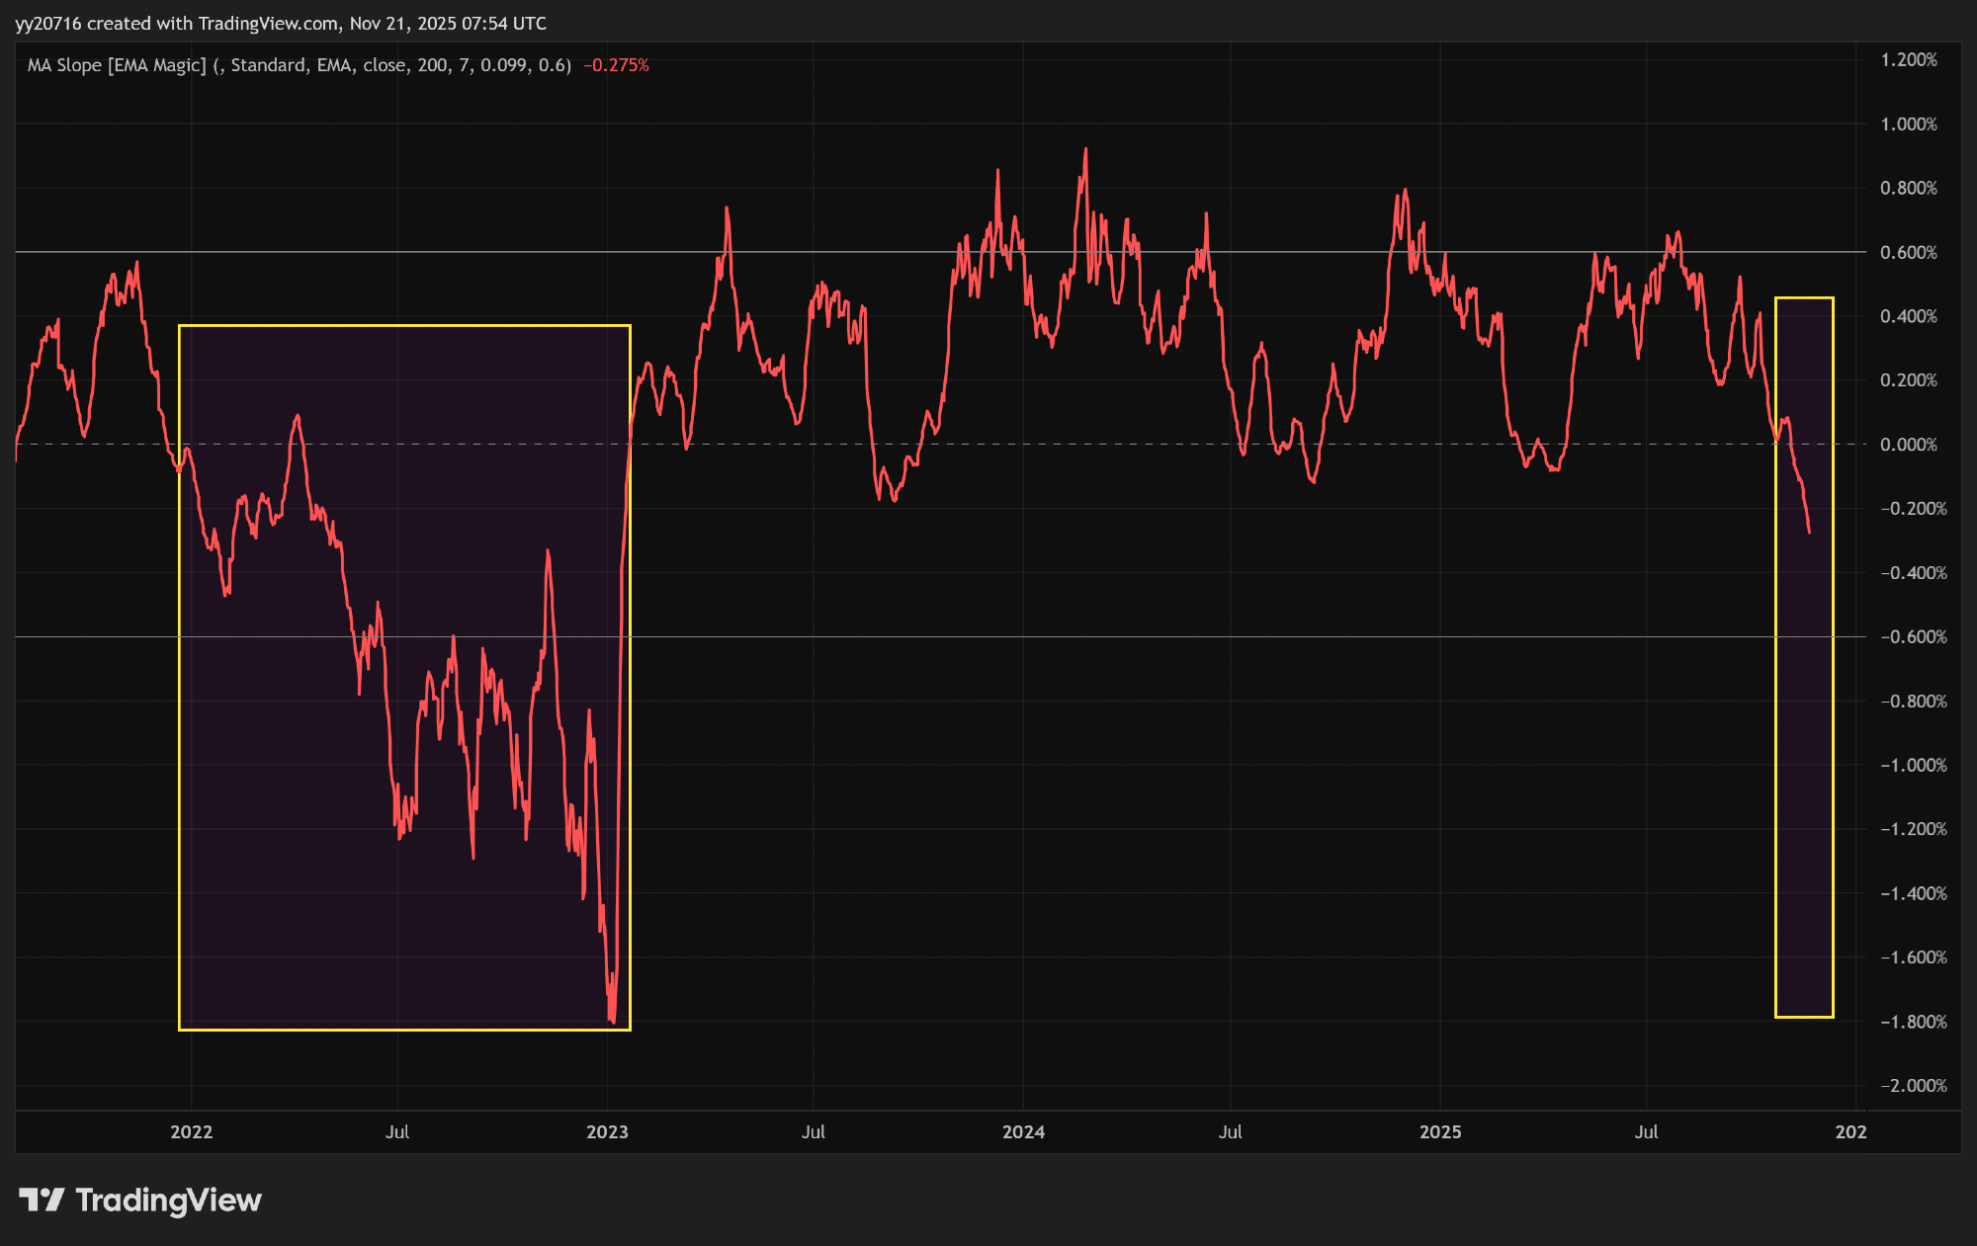
Task: Click the red line's last point near -0.275%
Action: [x=1809, y=533]
